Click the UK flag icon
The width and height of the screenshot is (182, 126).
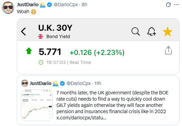(x=41, y=36)
